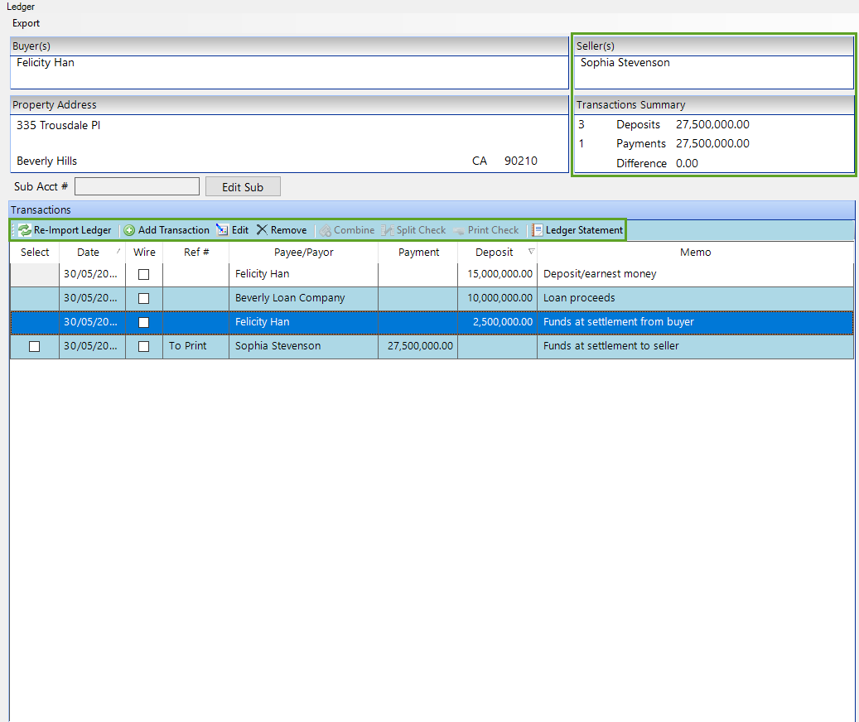Sort by the Deposit column header arrow
The height and width of the screenshot is (722, 859).
[x=530, y=252]
